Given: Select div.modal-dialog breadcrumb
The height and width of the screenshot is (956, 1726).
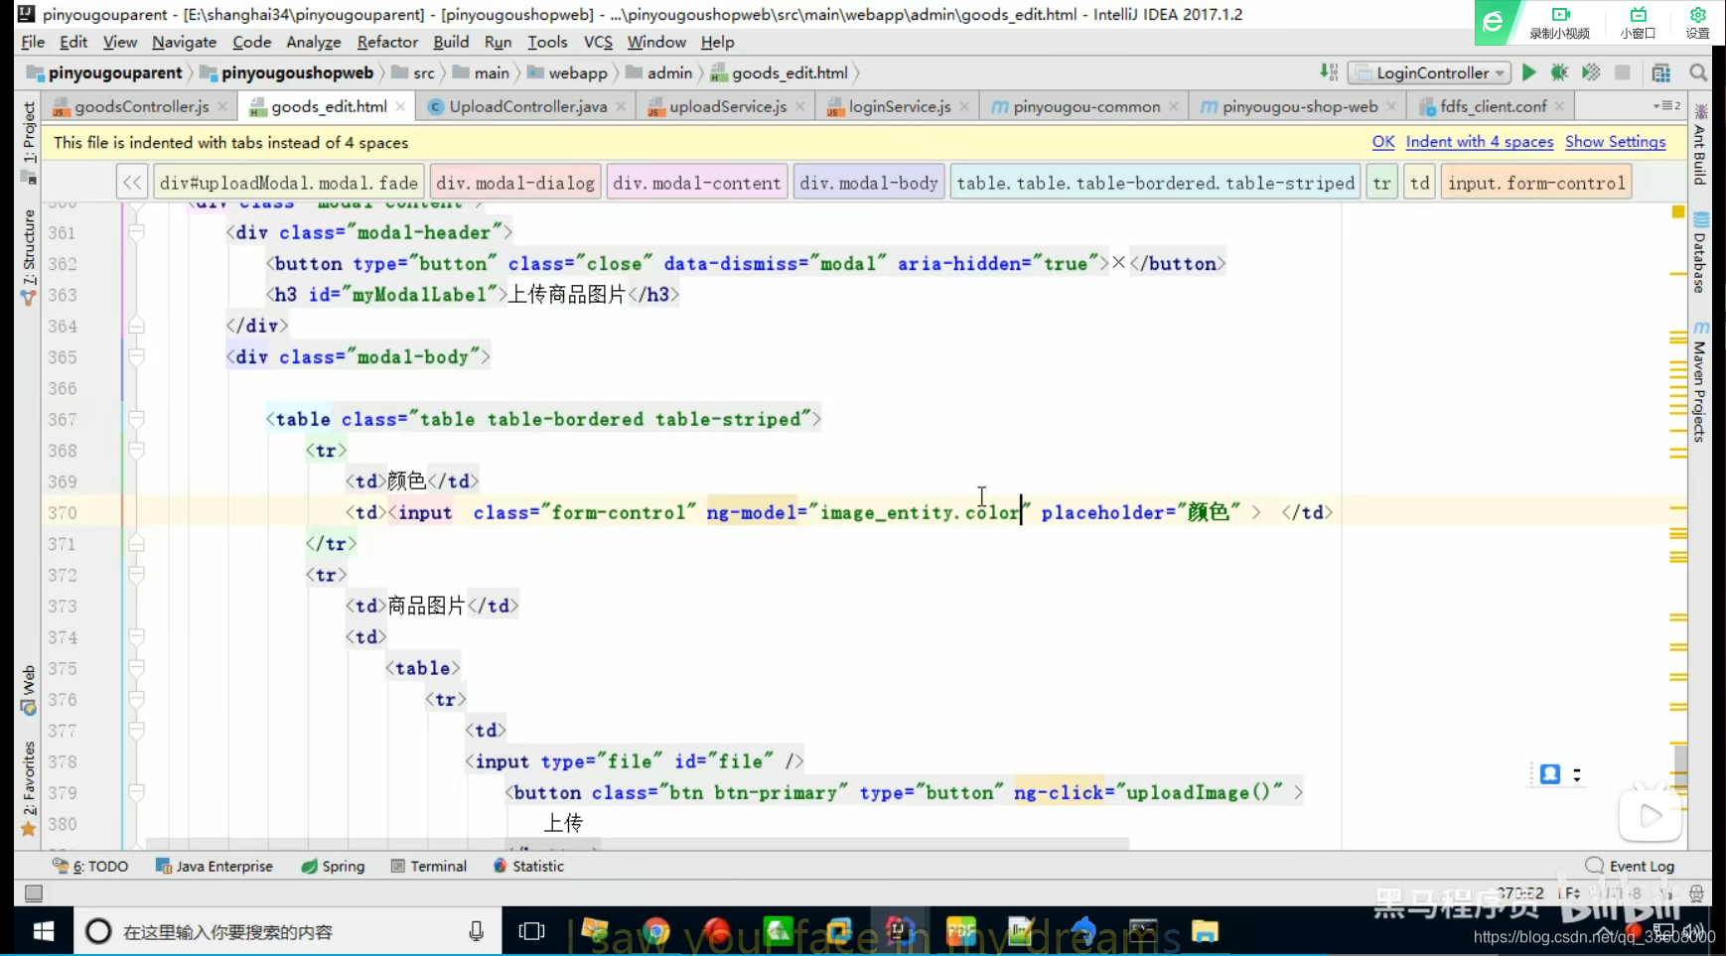Looking at the screenshot, I should 515,183.
